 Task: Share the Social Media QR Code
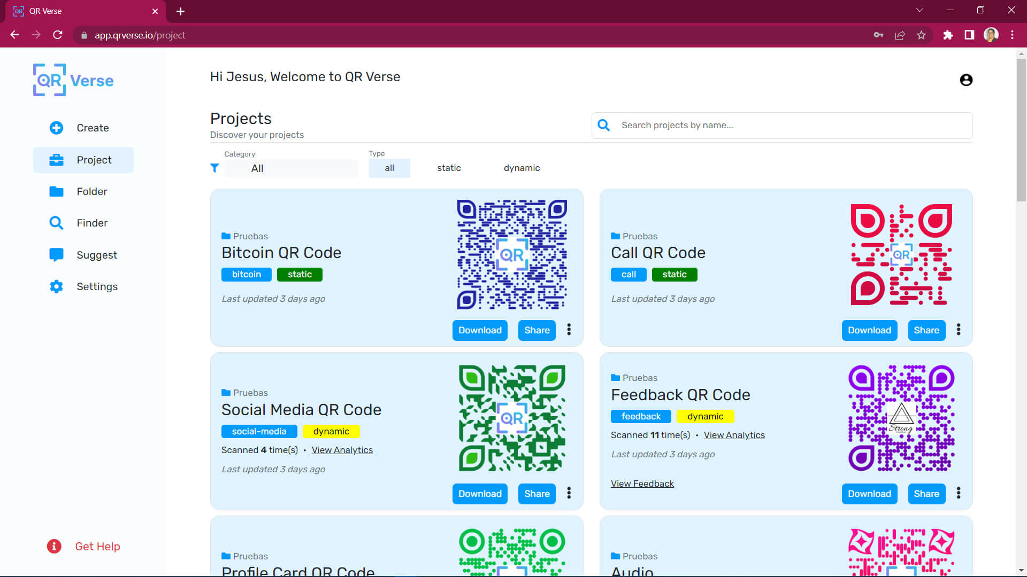coord(537,494)
